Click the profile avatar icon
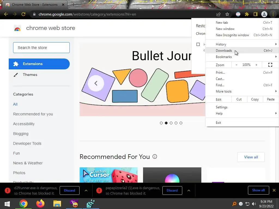 point(264,14)
